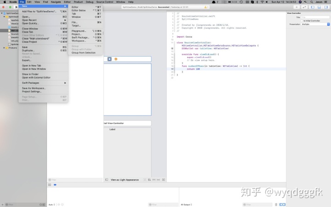Click the update frames icon in canvas bar
The width and height of the screenshot is (331, 207).
tap(145, 180)
